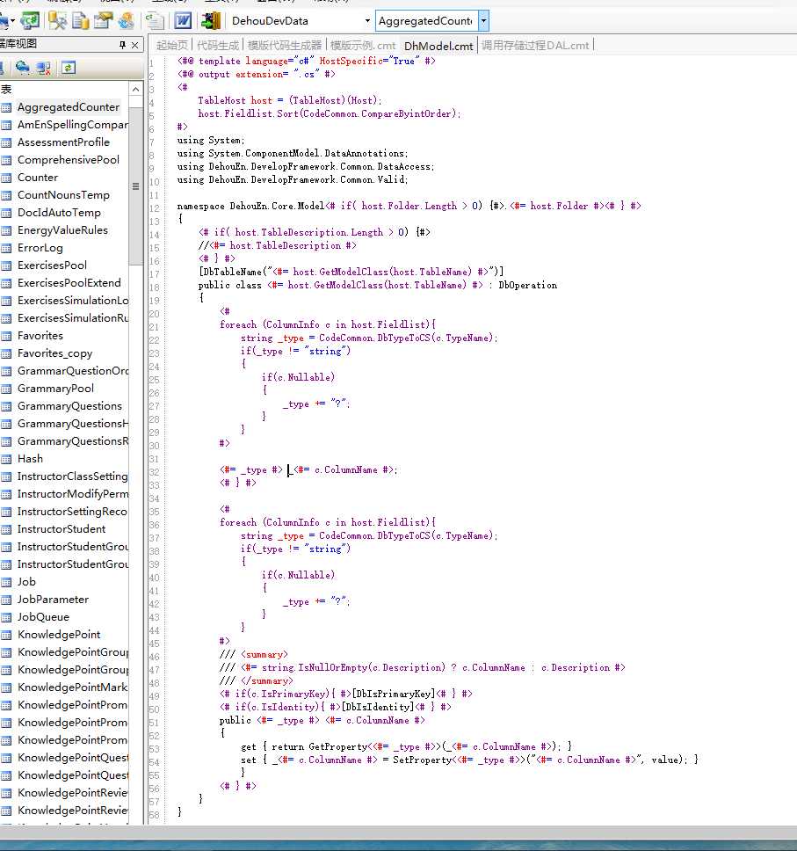
Task: Open the DehouDevData database dropdown
Action: [367, 20]
